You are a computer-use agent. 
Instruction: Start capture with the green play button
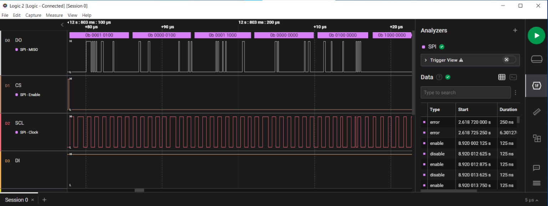click(536, 36)
